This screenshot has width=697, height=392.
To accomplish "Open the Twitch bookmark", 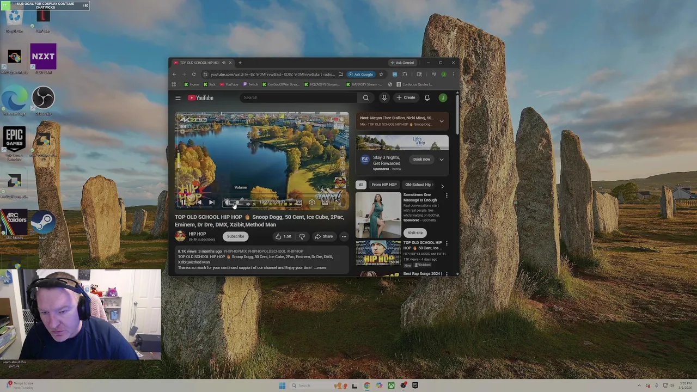I will tap(250, 84).
